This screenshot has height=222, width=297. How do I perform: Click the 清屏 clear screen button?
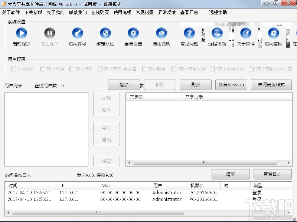point(231,174)
